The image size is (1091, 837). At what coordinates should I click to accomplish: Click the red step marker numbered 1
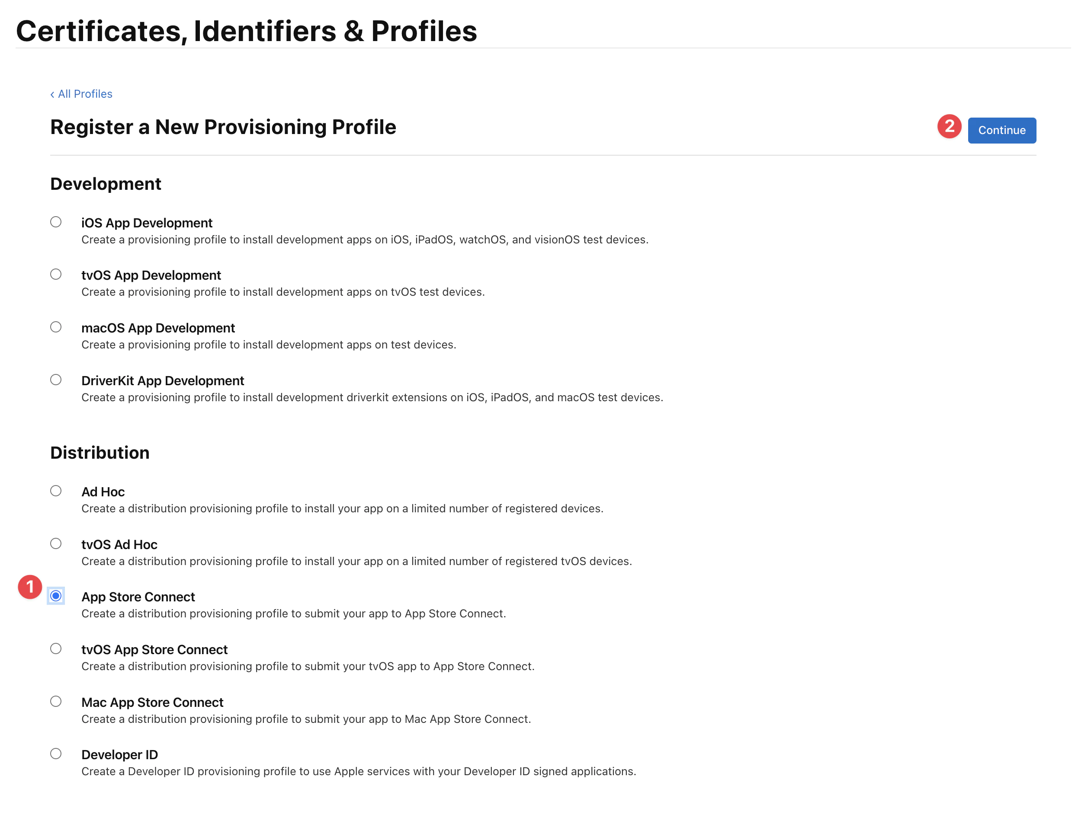click(30, 587)
